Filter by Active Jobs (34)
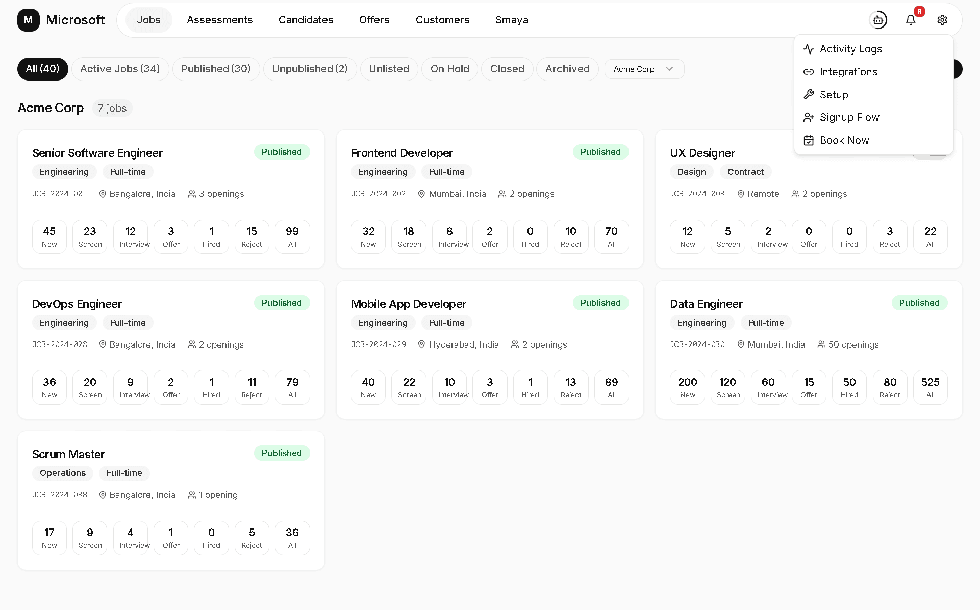The width and height of the screenshot is (980, 610). (x=120, y=69)
